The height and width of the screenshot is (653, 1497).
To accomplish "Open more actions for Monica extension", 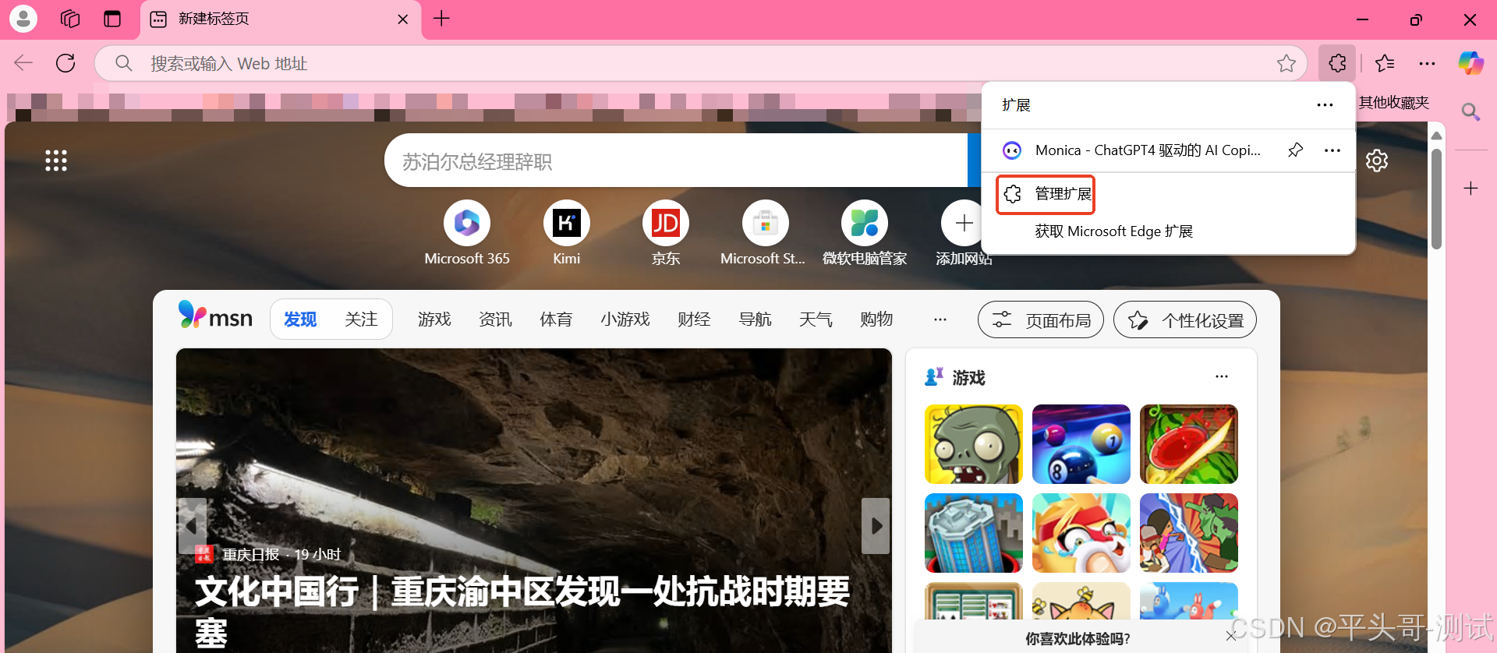I will (x=1332, y=150).
